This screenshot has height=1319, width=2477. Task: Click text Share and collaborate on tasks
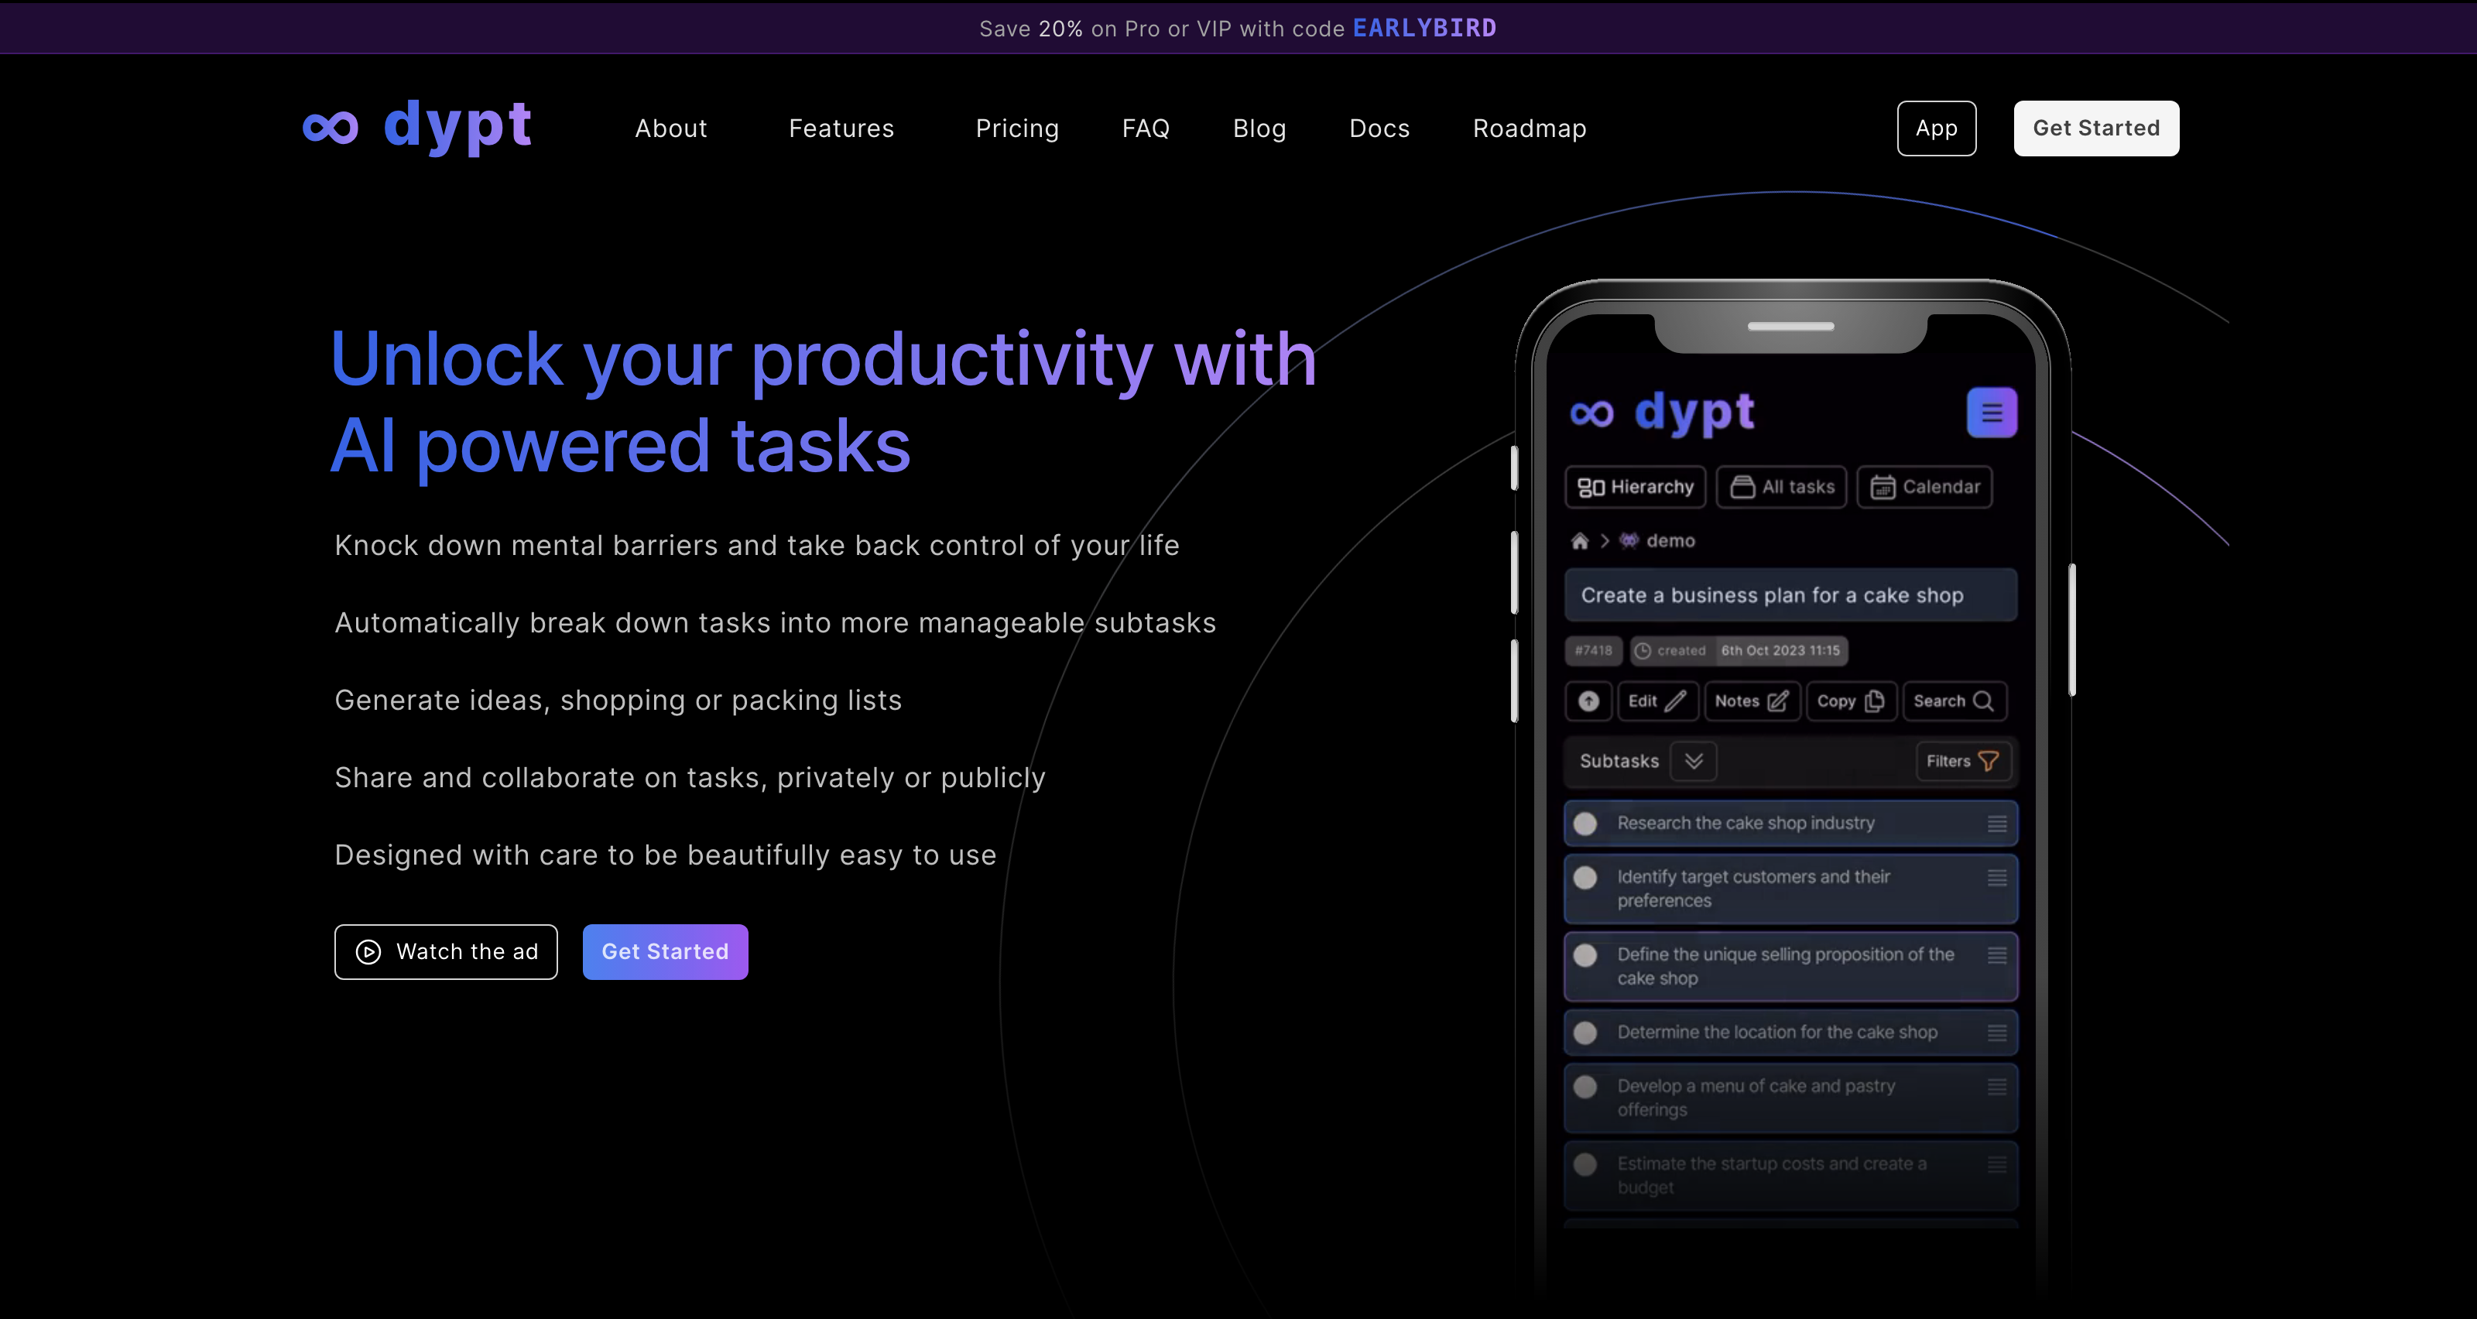[x=690, y=778]
